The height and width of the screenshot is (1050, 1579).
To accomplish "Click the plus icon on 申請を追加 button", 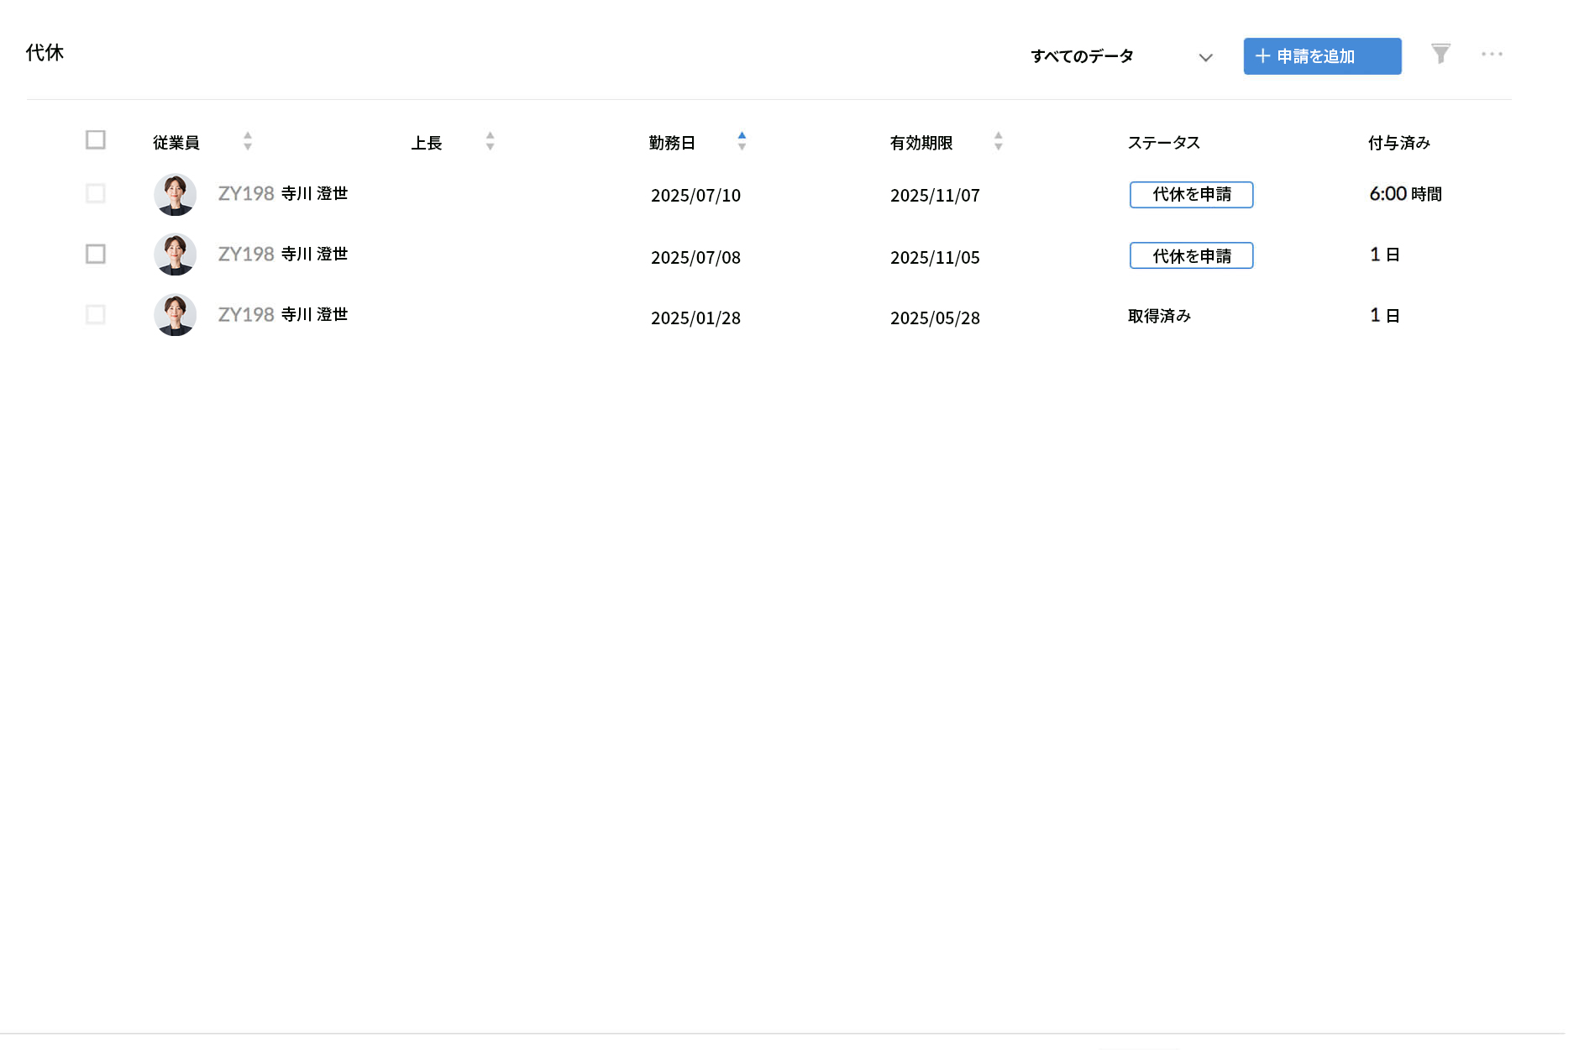I will (x=1262, y=55).
